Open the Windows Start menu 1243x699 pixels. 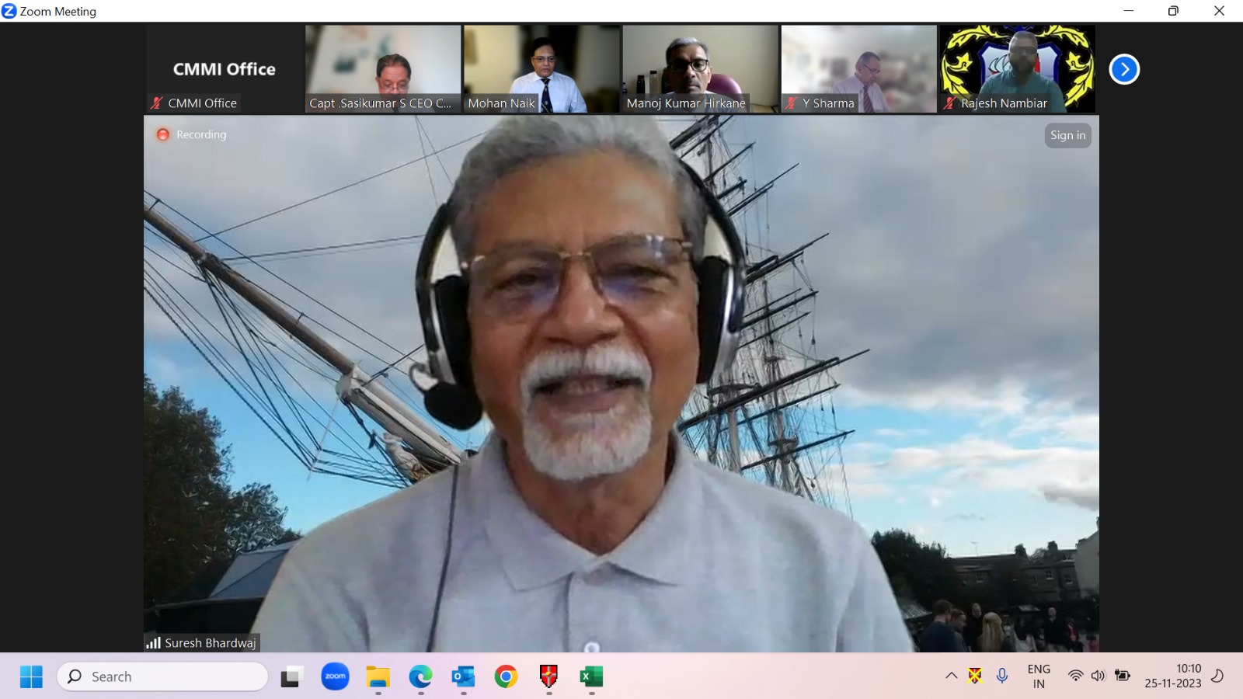click(x=31, y=676)
